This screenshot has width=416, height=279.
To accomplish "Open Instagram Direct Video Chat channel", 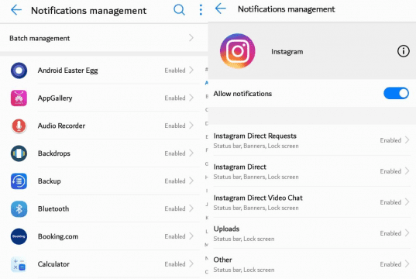I will coord(312,202).
